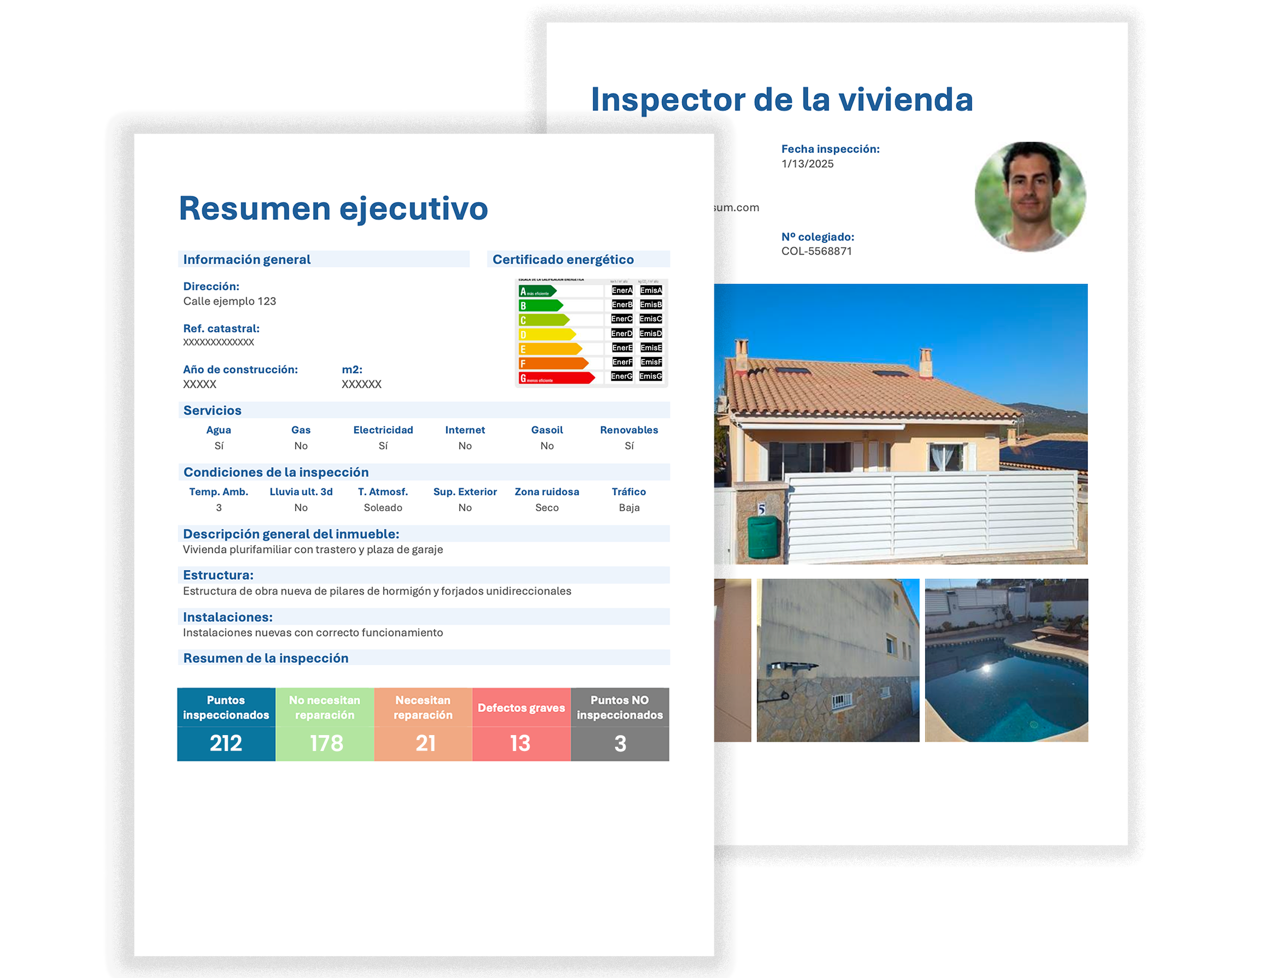Open the swimming pool photo thumbnail
Image resolution: width=1262 pixels, height=978 pixels.
[1006, 660]
